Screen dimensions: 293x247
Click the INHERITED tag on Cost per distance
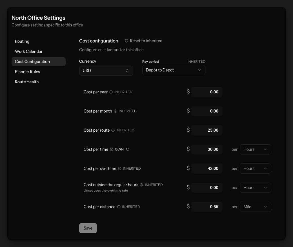click(131, 207)
